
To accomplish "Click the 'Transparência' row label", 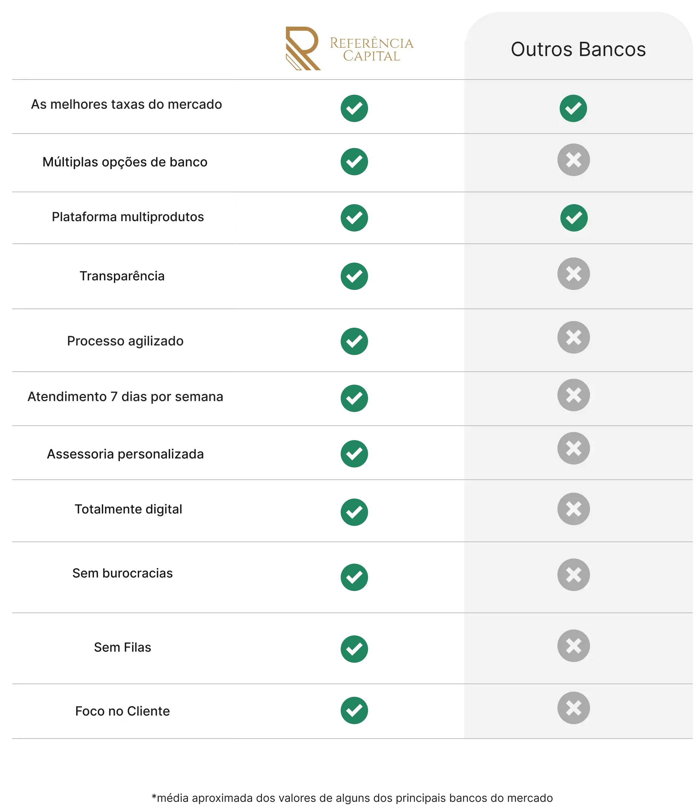I will tap(122, 276).
